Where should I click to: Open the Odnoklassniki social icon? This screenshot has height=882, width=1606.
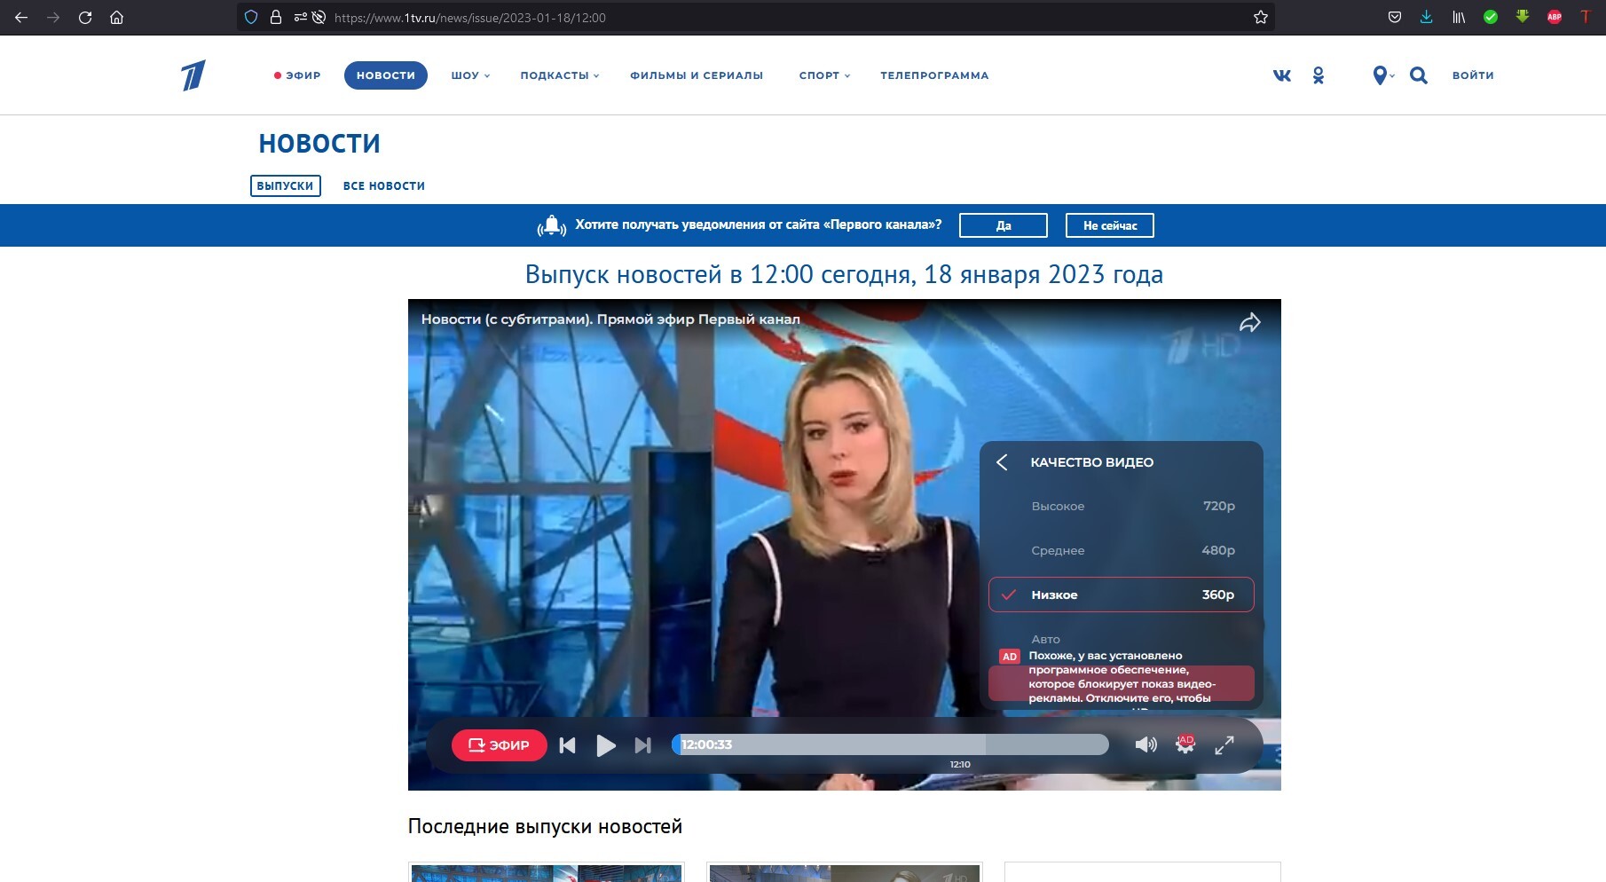pyautogui.click(x=1319, y=75)
